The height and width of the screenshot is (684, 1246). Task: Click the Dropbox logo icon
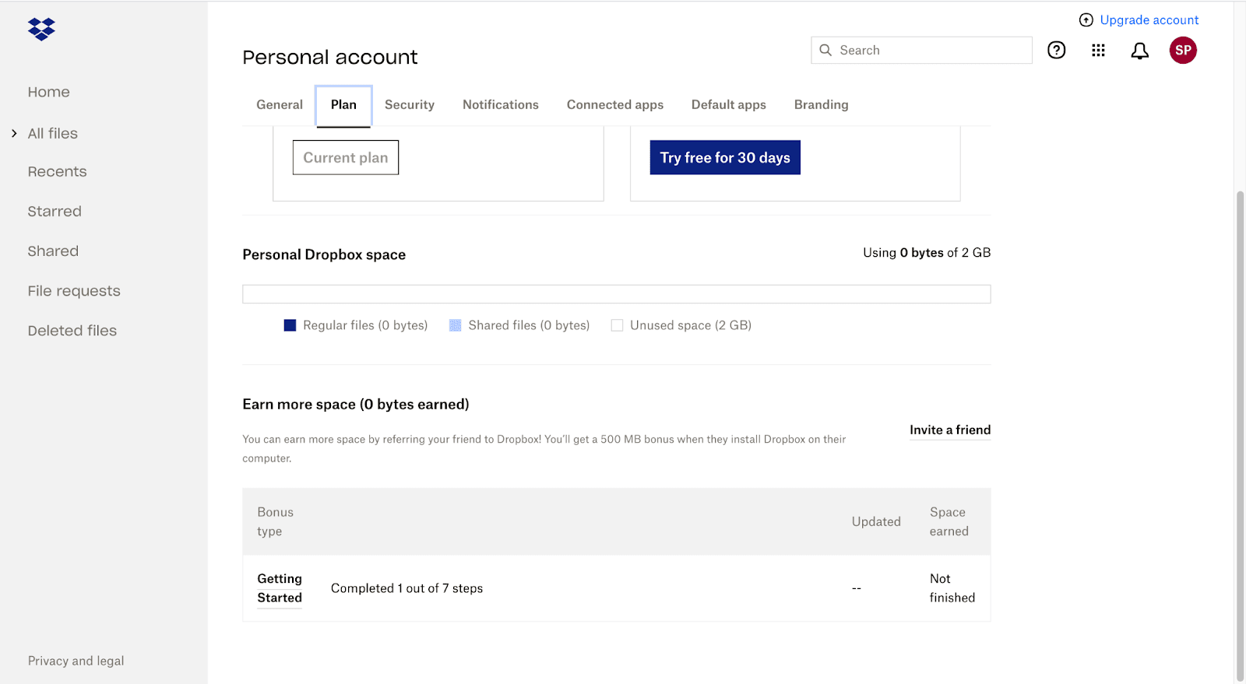pyautogui.click(x=41, y=29)
